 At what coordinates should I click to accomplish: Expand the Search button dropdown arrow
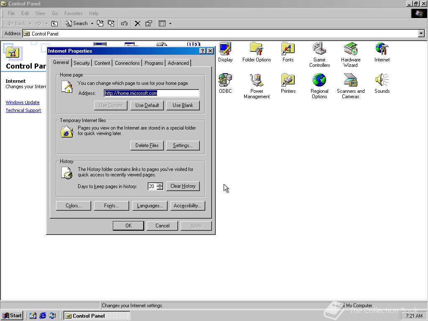[x=92, y=23]
